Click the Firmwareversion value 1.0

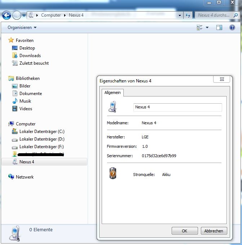pyautogui.click(x=145, y=146)
